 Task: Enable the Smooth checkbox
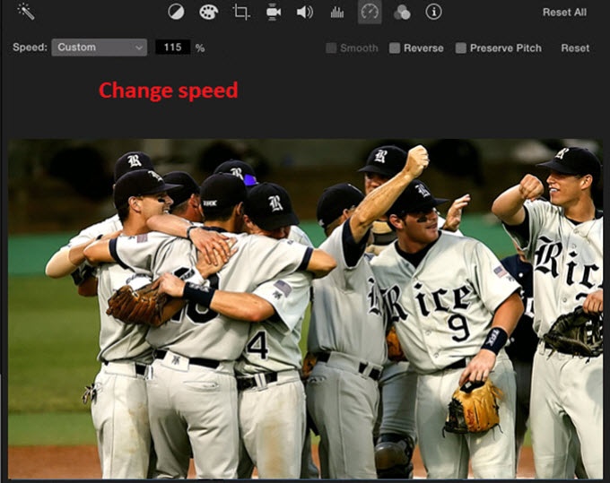331,47
